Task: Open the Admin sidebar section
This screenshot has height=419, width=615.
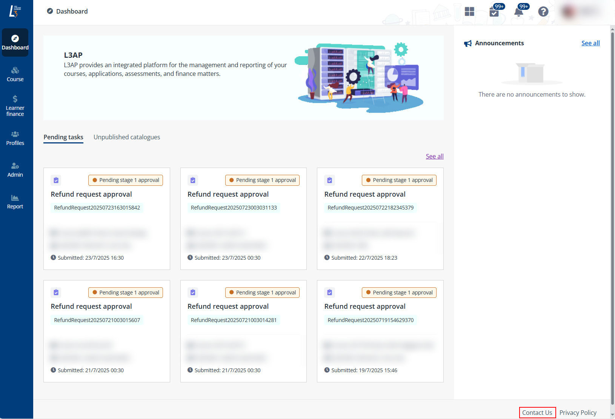Action: 15,170
